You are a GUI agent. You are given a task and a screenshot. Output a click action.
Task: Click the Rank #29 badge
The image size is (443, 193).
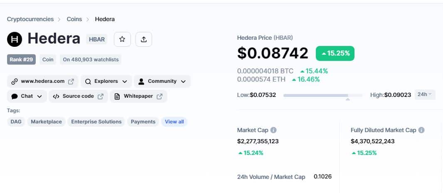(x=21, y=60)
